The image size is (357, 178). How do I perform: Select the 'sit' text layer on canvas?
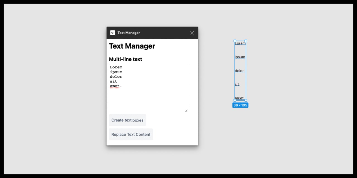coord(237,84)
